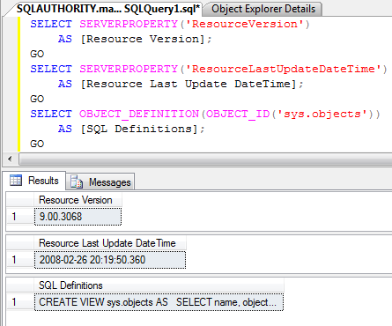Open the Messages tab
Image resolution: width=392 pixels, height=326 pixels.
click(100, 182)
